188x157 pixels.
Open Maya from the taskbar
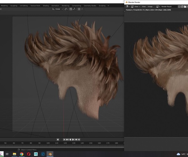click(36, 154)
